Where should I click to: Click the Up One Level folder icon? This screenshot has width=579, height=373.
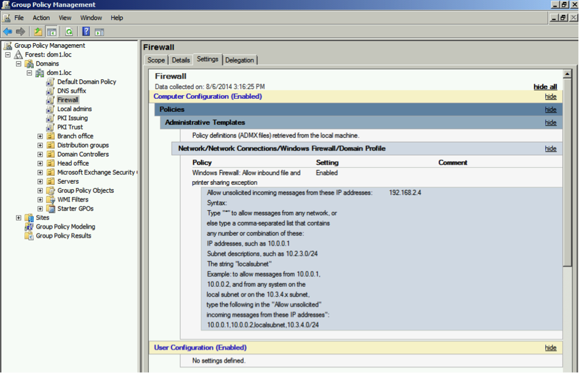(38, 31)
